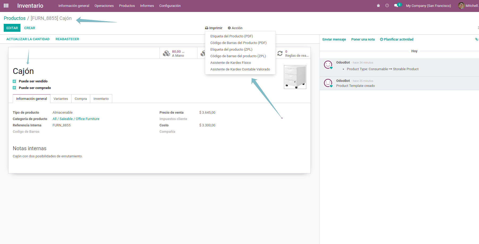The image size is (479, 244).
Task: Click ACTUALIZAR LA CANTIDAD button
Action: tap(28, 39)
